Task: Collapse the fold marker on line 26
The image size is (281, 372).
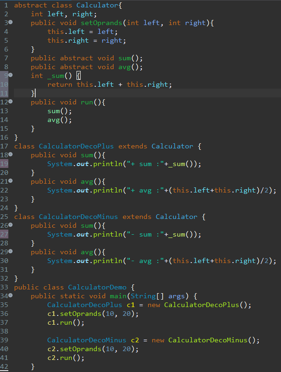Action: (x=11, y=225)
